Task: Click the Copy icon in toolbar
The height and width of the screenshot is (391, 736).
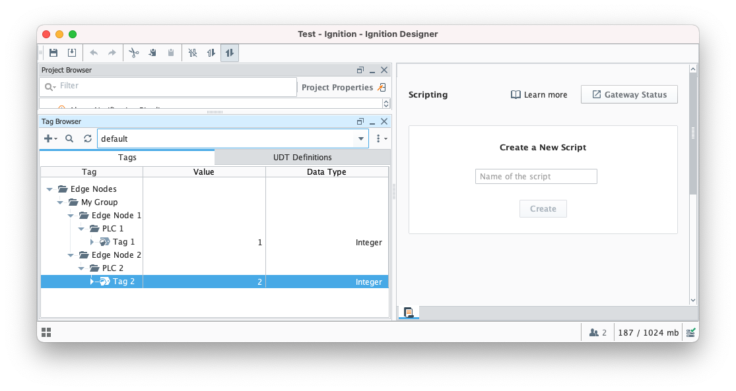Action: [x=152, y=53]
